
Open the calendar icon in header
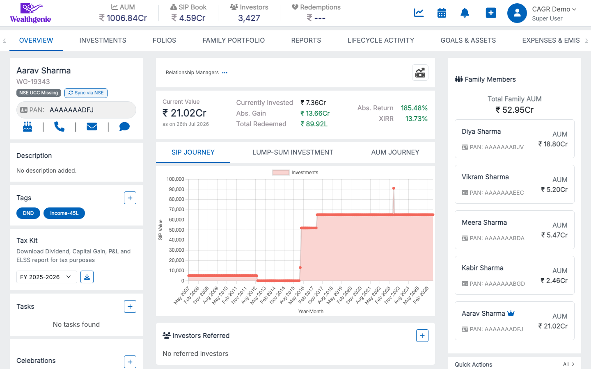(x=442, y=13)
